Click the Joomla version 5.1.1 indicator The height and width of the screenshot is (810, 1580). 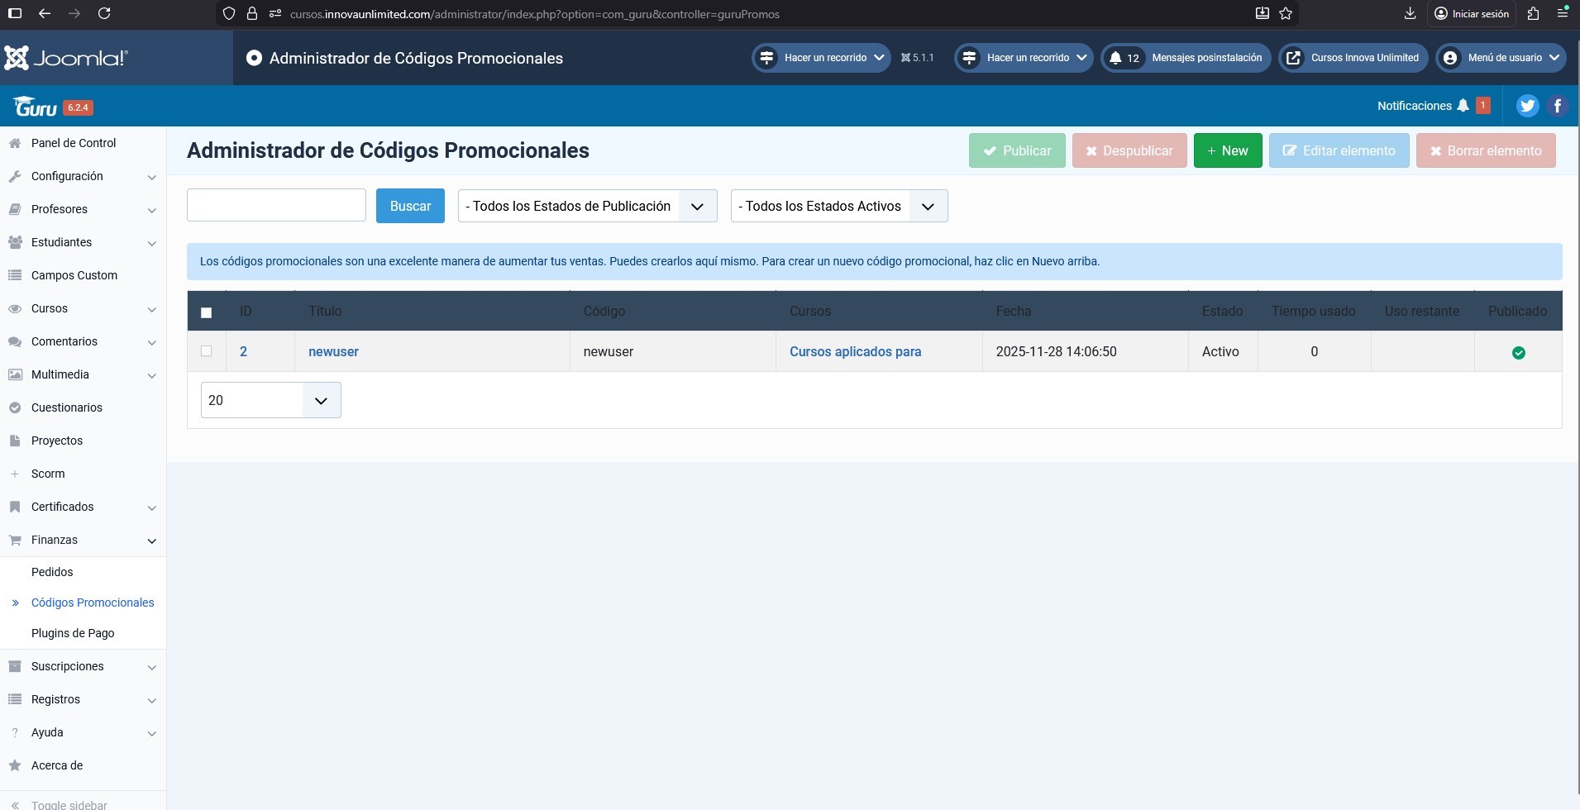918,58
